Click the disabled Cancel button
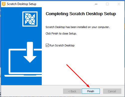Viewport: 125px width, 97px height. click(112, 91)
